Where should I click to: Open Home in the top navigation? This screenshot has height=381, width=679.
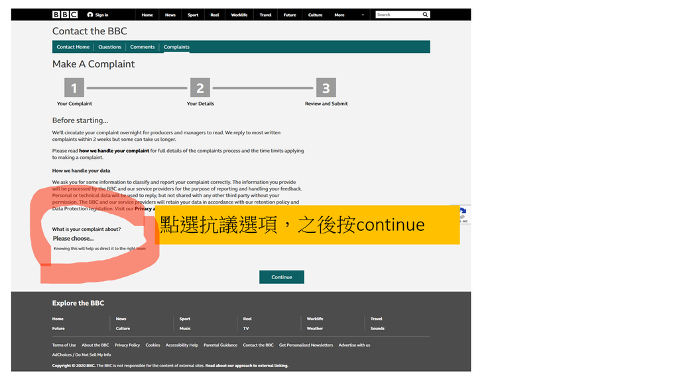147,15
